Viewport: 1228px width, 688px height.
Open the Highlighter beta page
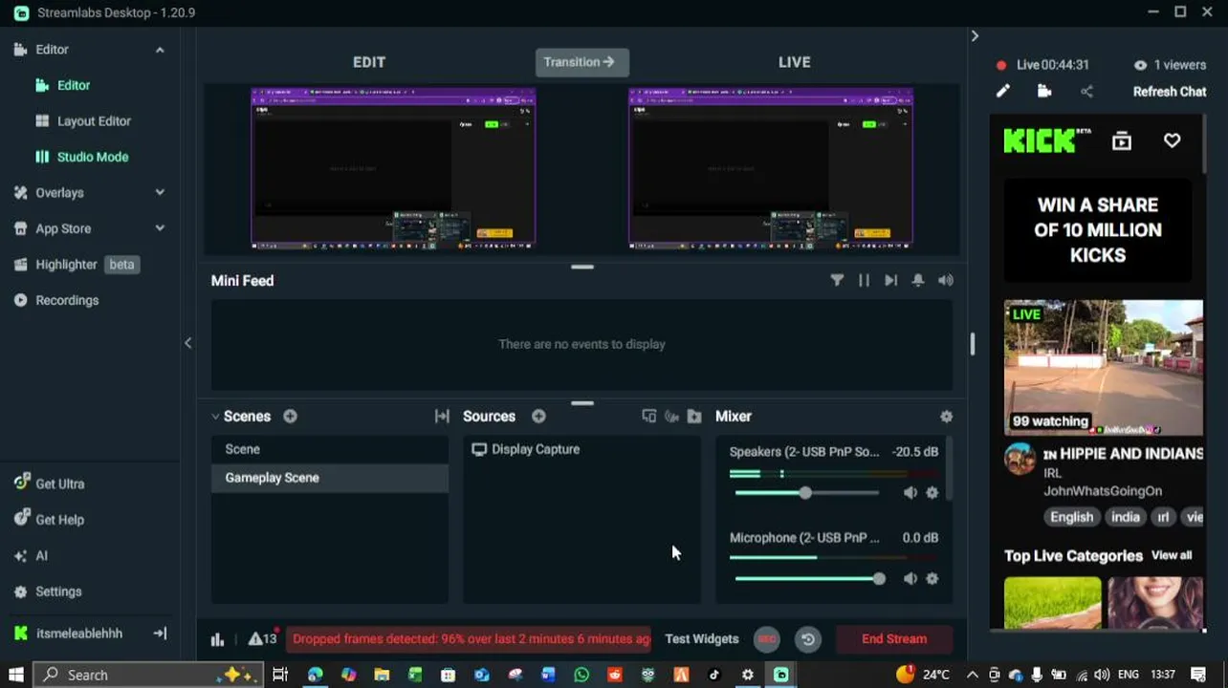pyautogui.click(x=77, y=265)
